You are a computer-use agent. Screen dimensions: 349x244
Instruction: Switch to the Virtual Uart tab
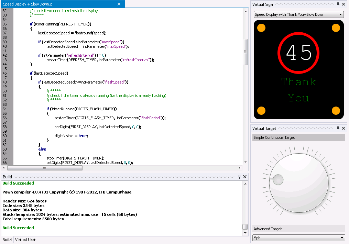pos(25,240)
